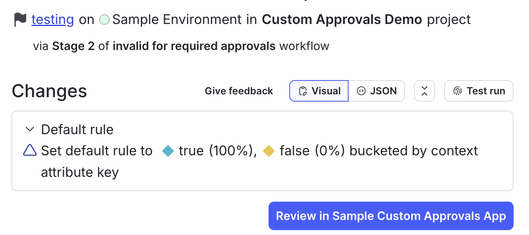Click the triangle change indicator icon
The image size is (529, 235).
29,150
